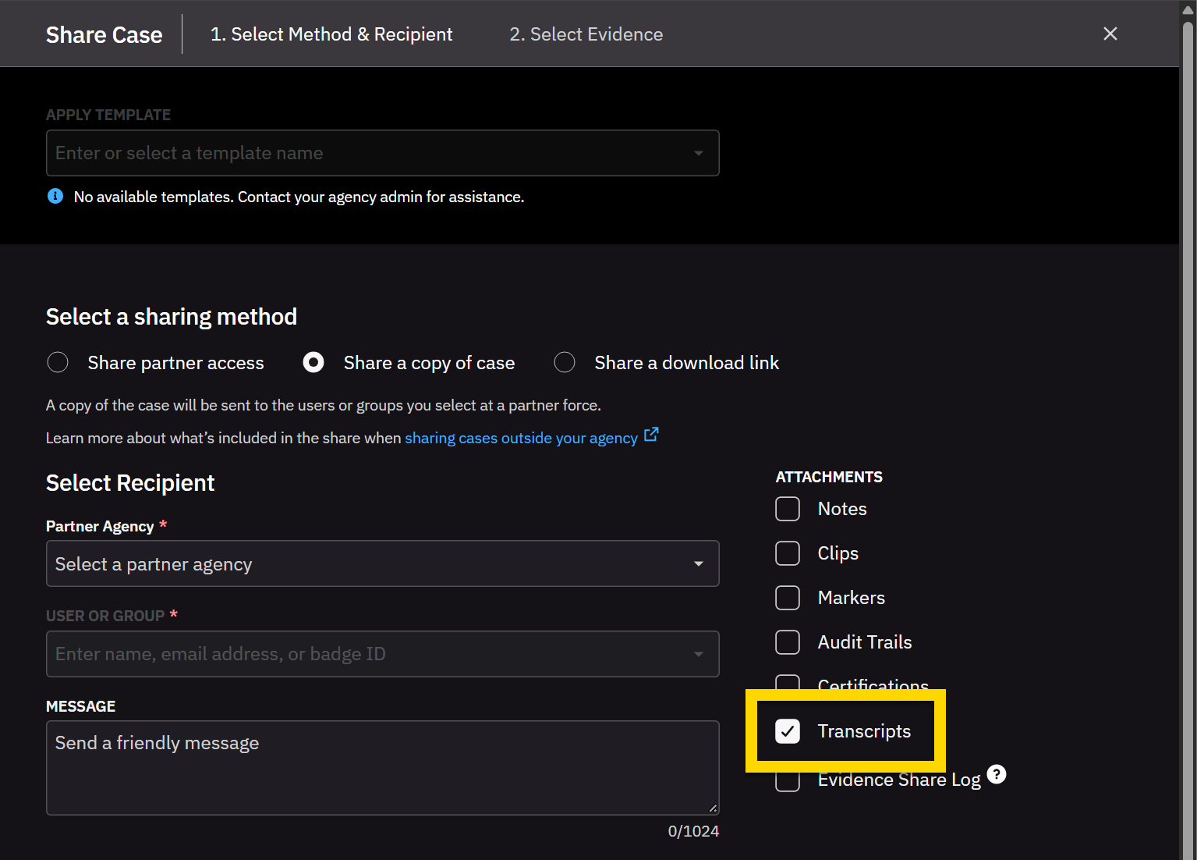Enable Audit Trails attachment
This screenshot has height=860, width=1197.
coord(788,642)
